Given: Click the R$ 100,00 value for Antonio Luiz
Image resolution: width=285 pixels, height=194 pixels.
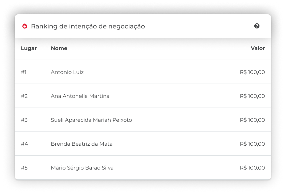Looking at the screenshot, I should click(x=252, y=72).
